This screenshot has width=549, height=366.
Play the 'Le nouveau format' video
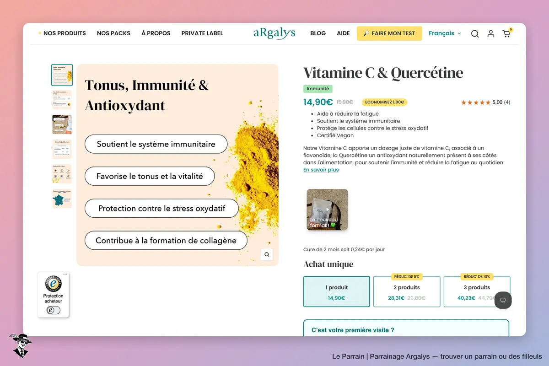tap(327, 210)
